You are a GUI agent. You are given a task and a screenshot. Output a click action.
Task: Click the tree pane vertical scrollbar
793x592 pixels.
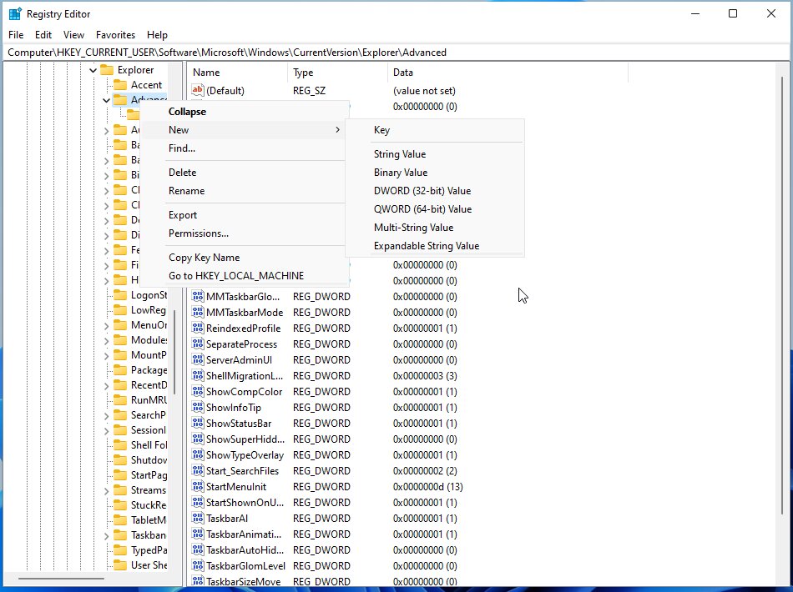(x=174, y=352)
